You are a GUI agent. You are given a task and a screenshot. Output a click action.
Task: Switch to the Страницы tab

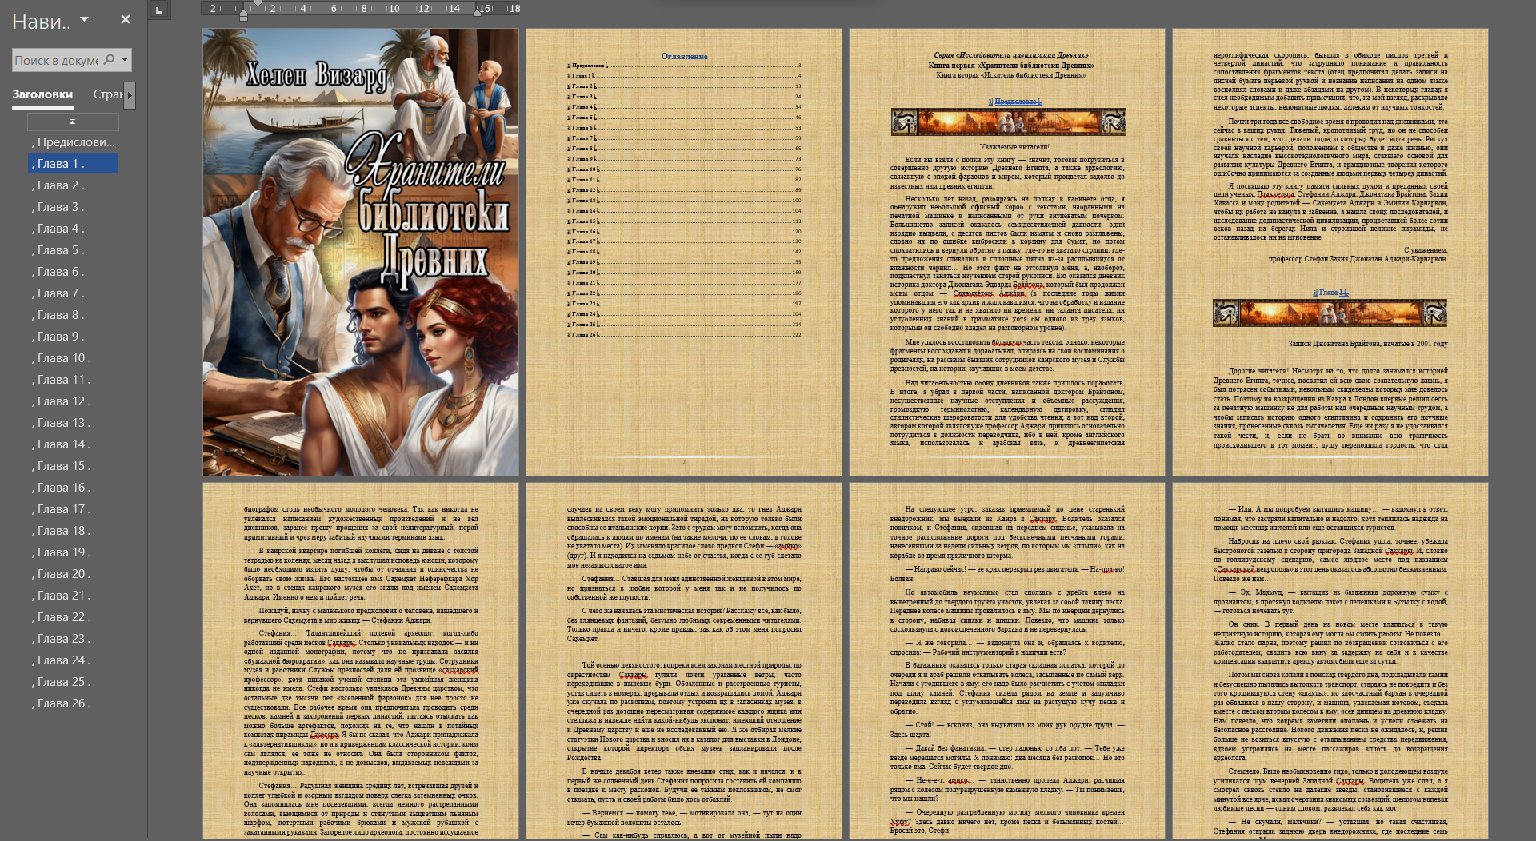tap(108, 94)
